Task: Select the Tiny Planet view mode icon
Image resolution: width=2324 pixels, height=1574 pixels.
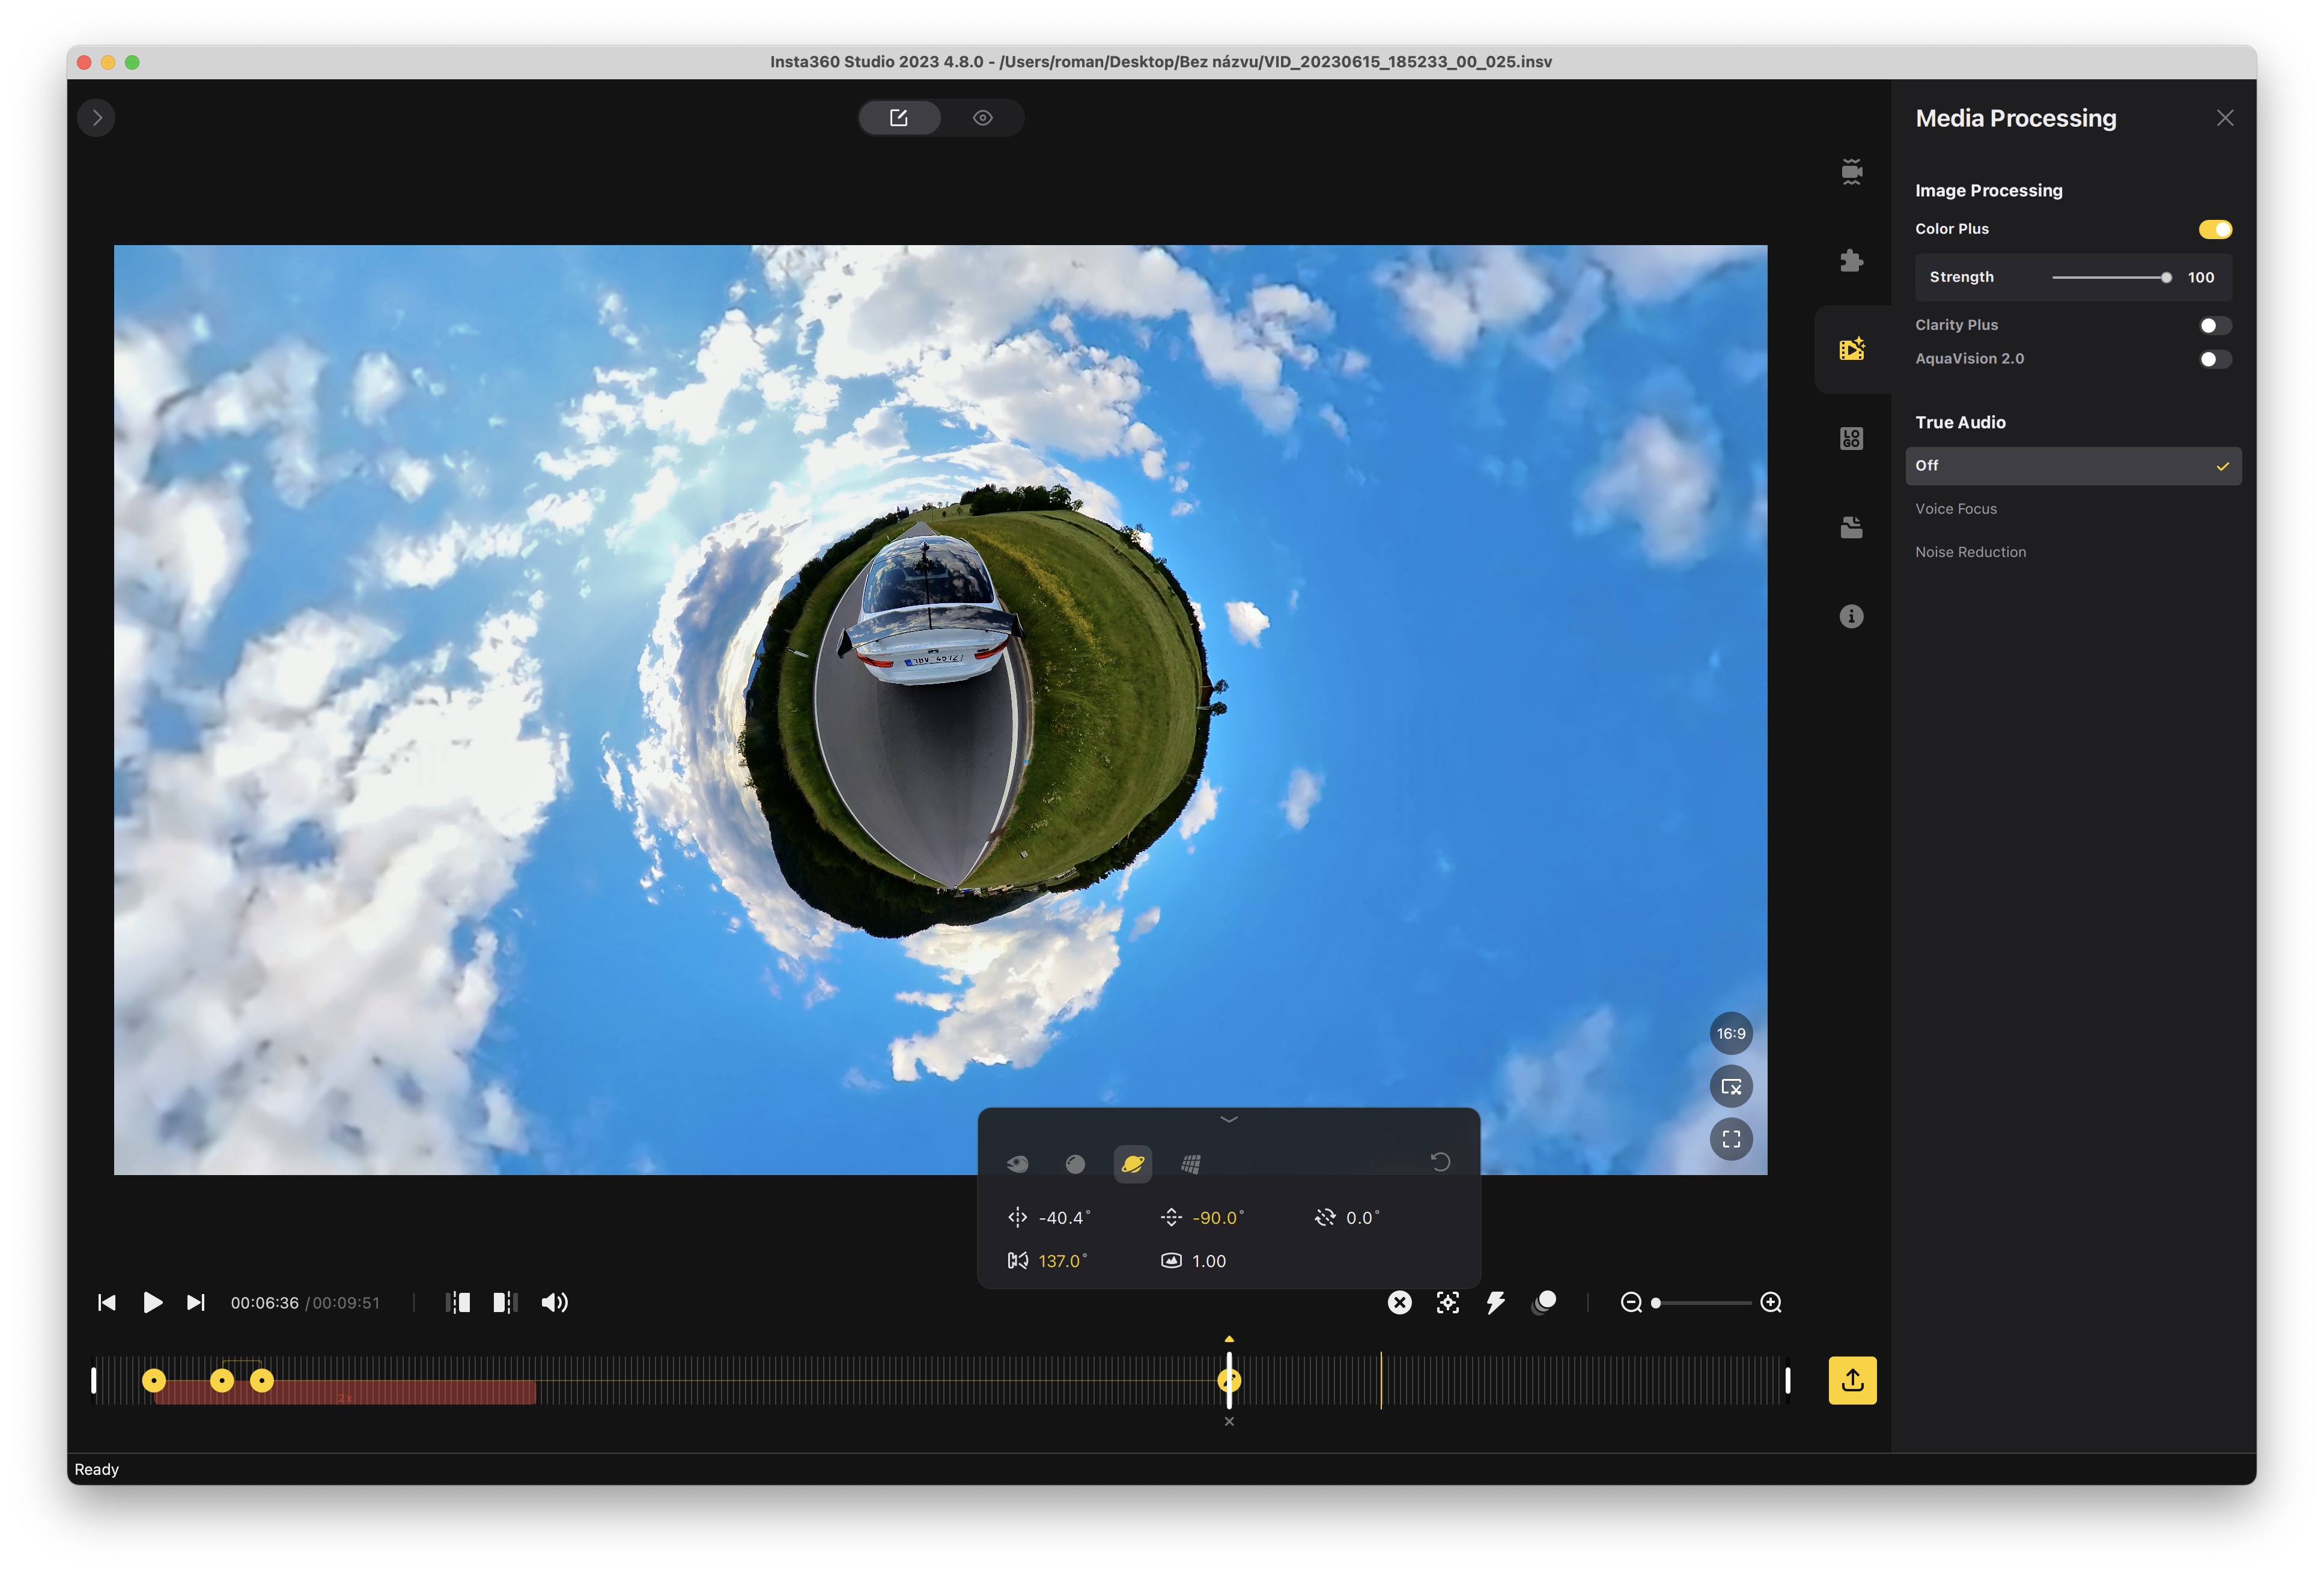Action: [x=1132, y=1164]
